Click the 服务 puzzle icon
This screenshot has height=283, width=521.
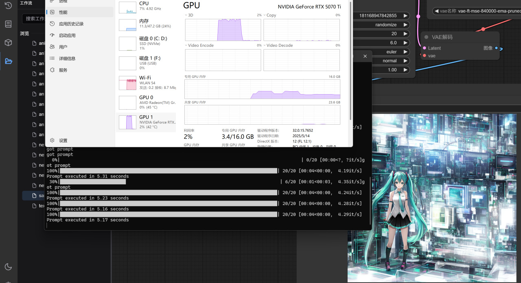click(52, 70)
